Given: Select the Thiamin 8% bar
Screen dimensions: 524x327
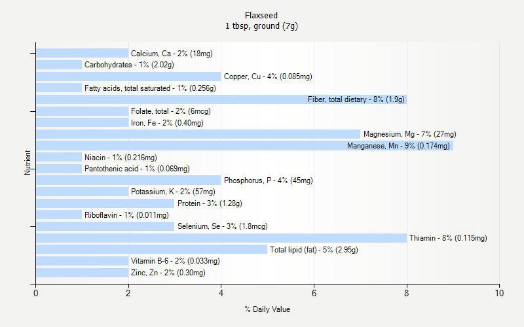Looking at the screenshot, I should pyautogui.click(x=221, y=238).
